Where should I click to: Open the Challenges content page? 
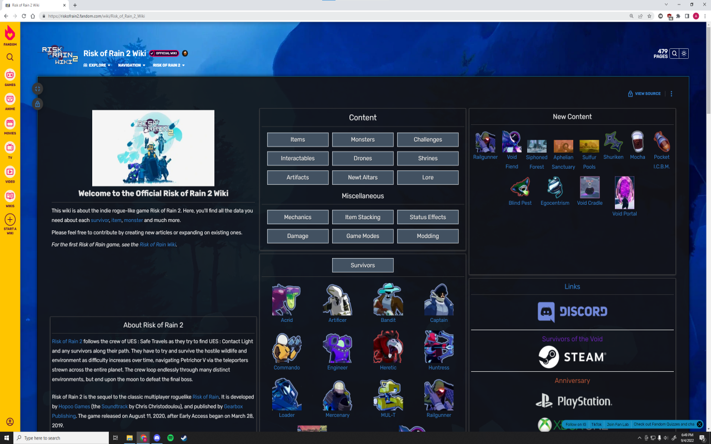pyautogui.click(x=428, y=139)
